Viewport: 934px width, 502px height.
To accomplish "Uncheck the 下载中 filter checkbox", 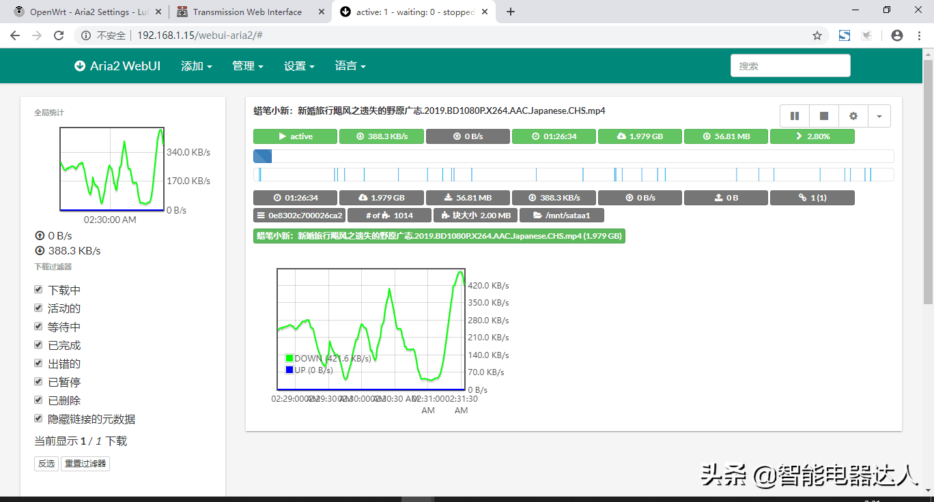I will point(39,290).
